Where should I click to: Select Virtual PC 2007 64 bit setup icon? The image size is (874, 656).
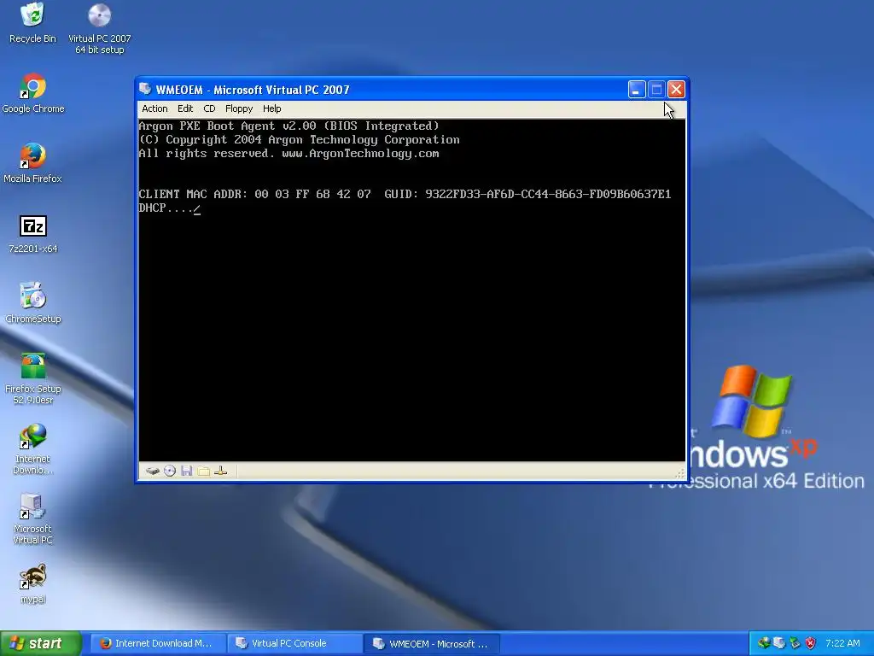[100, 29]
